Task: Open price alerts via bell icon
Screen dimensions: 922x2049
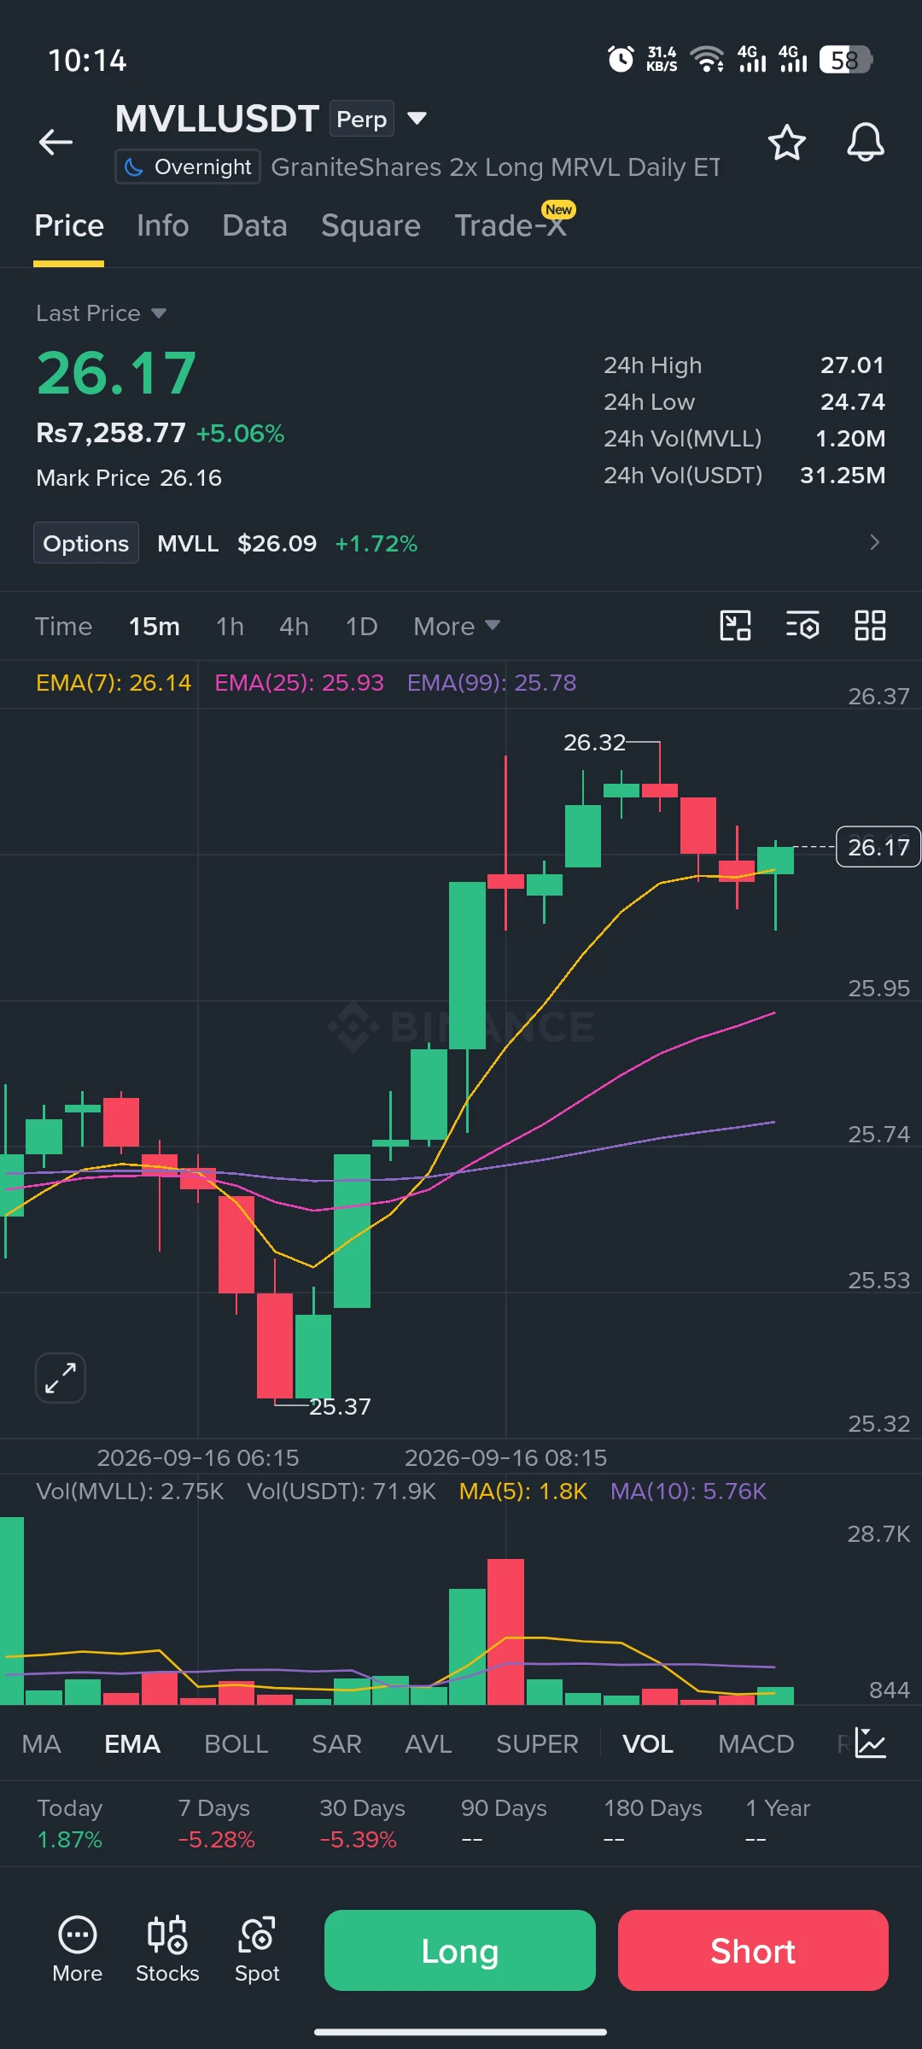Action: point(865,143)
